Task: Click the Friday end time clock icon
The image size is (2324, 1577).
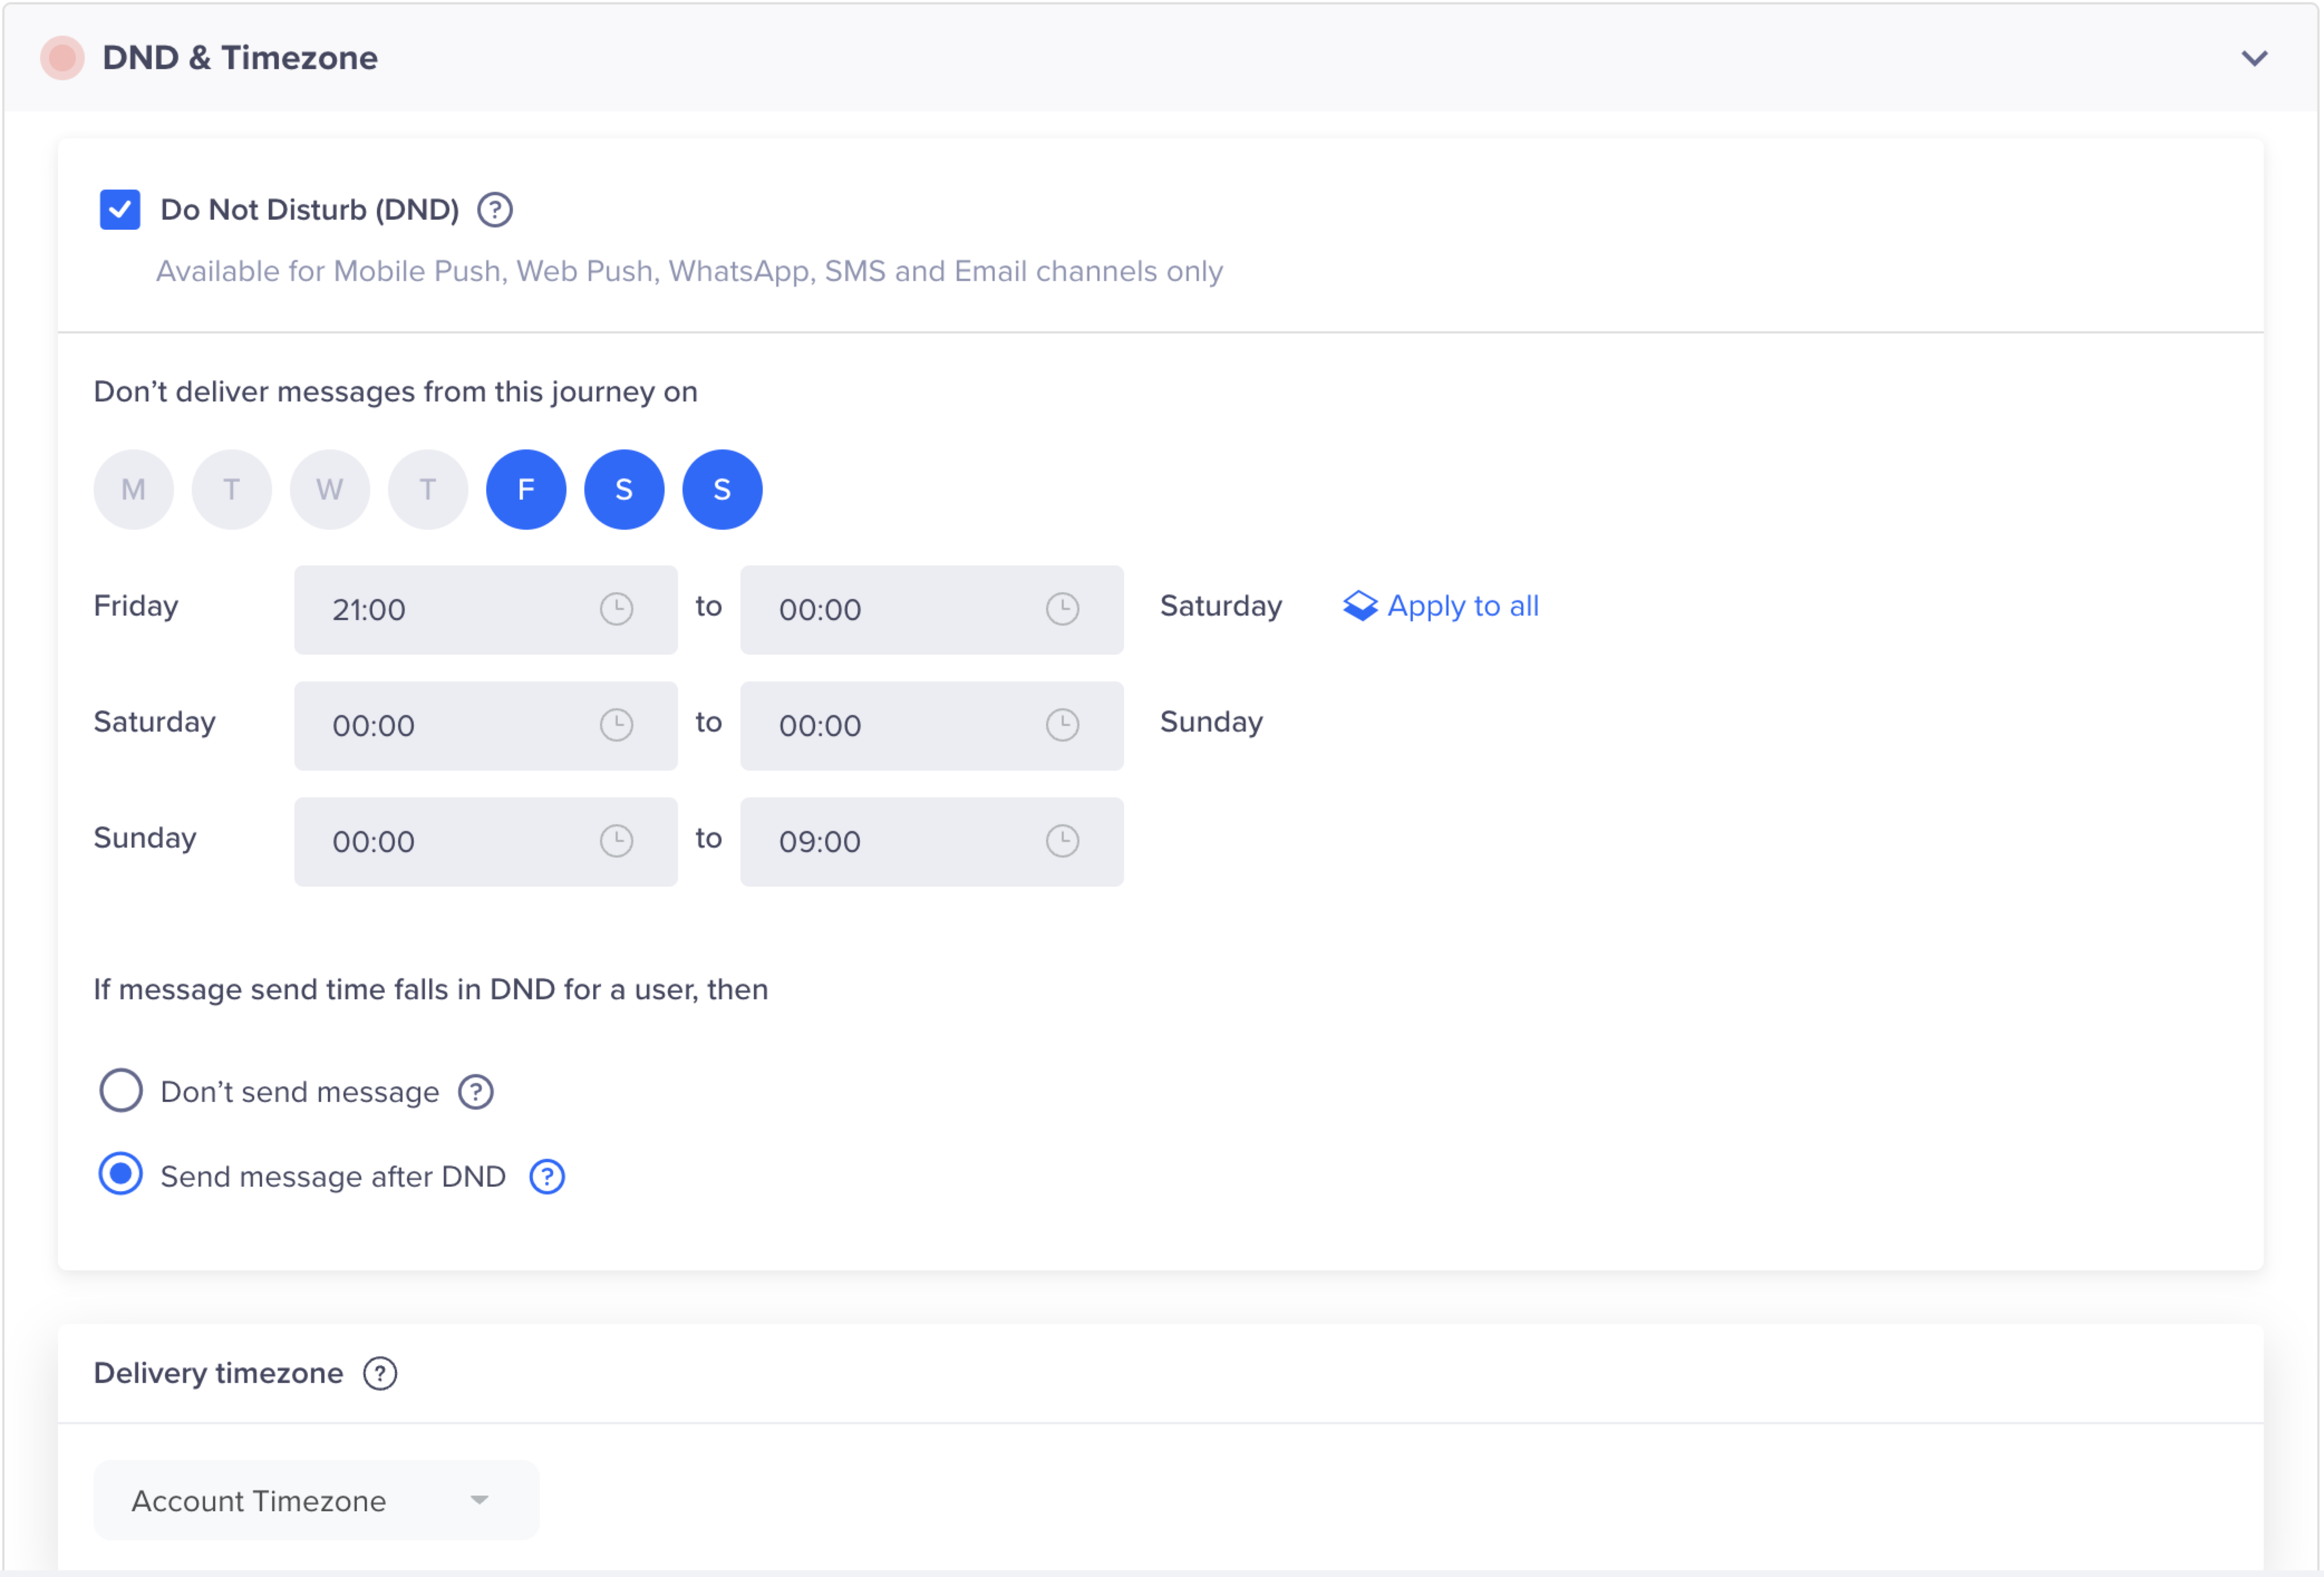Action: [x=1066, y=607]
